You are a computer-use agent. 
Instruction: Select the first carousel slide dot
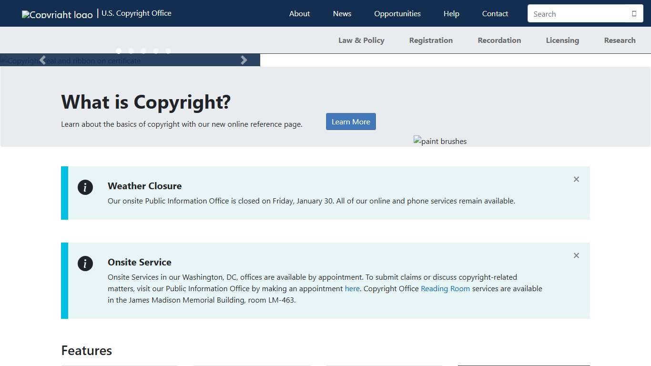pyautogui.click(x=119, y=51)
